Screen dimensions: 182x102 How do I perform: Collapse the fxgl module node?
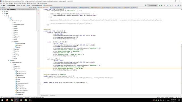[3, 13]
